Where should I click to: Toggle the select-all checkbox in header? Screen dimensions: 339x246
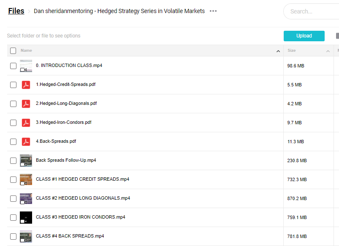tap(13, 51)
